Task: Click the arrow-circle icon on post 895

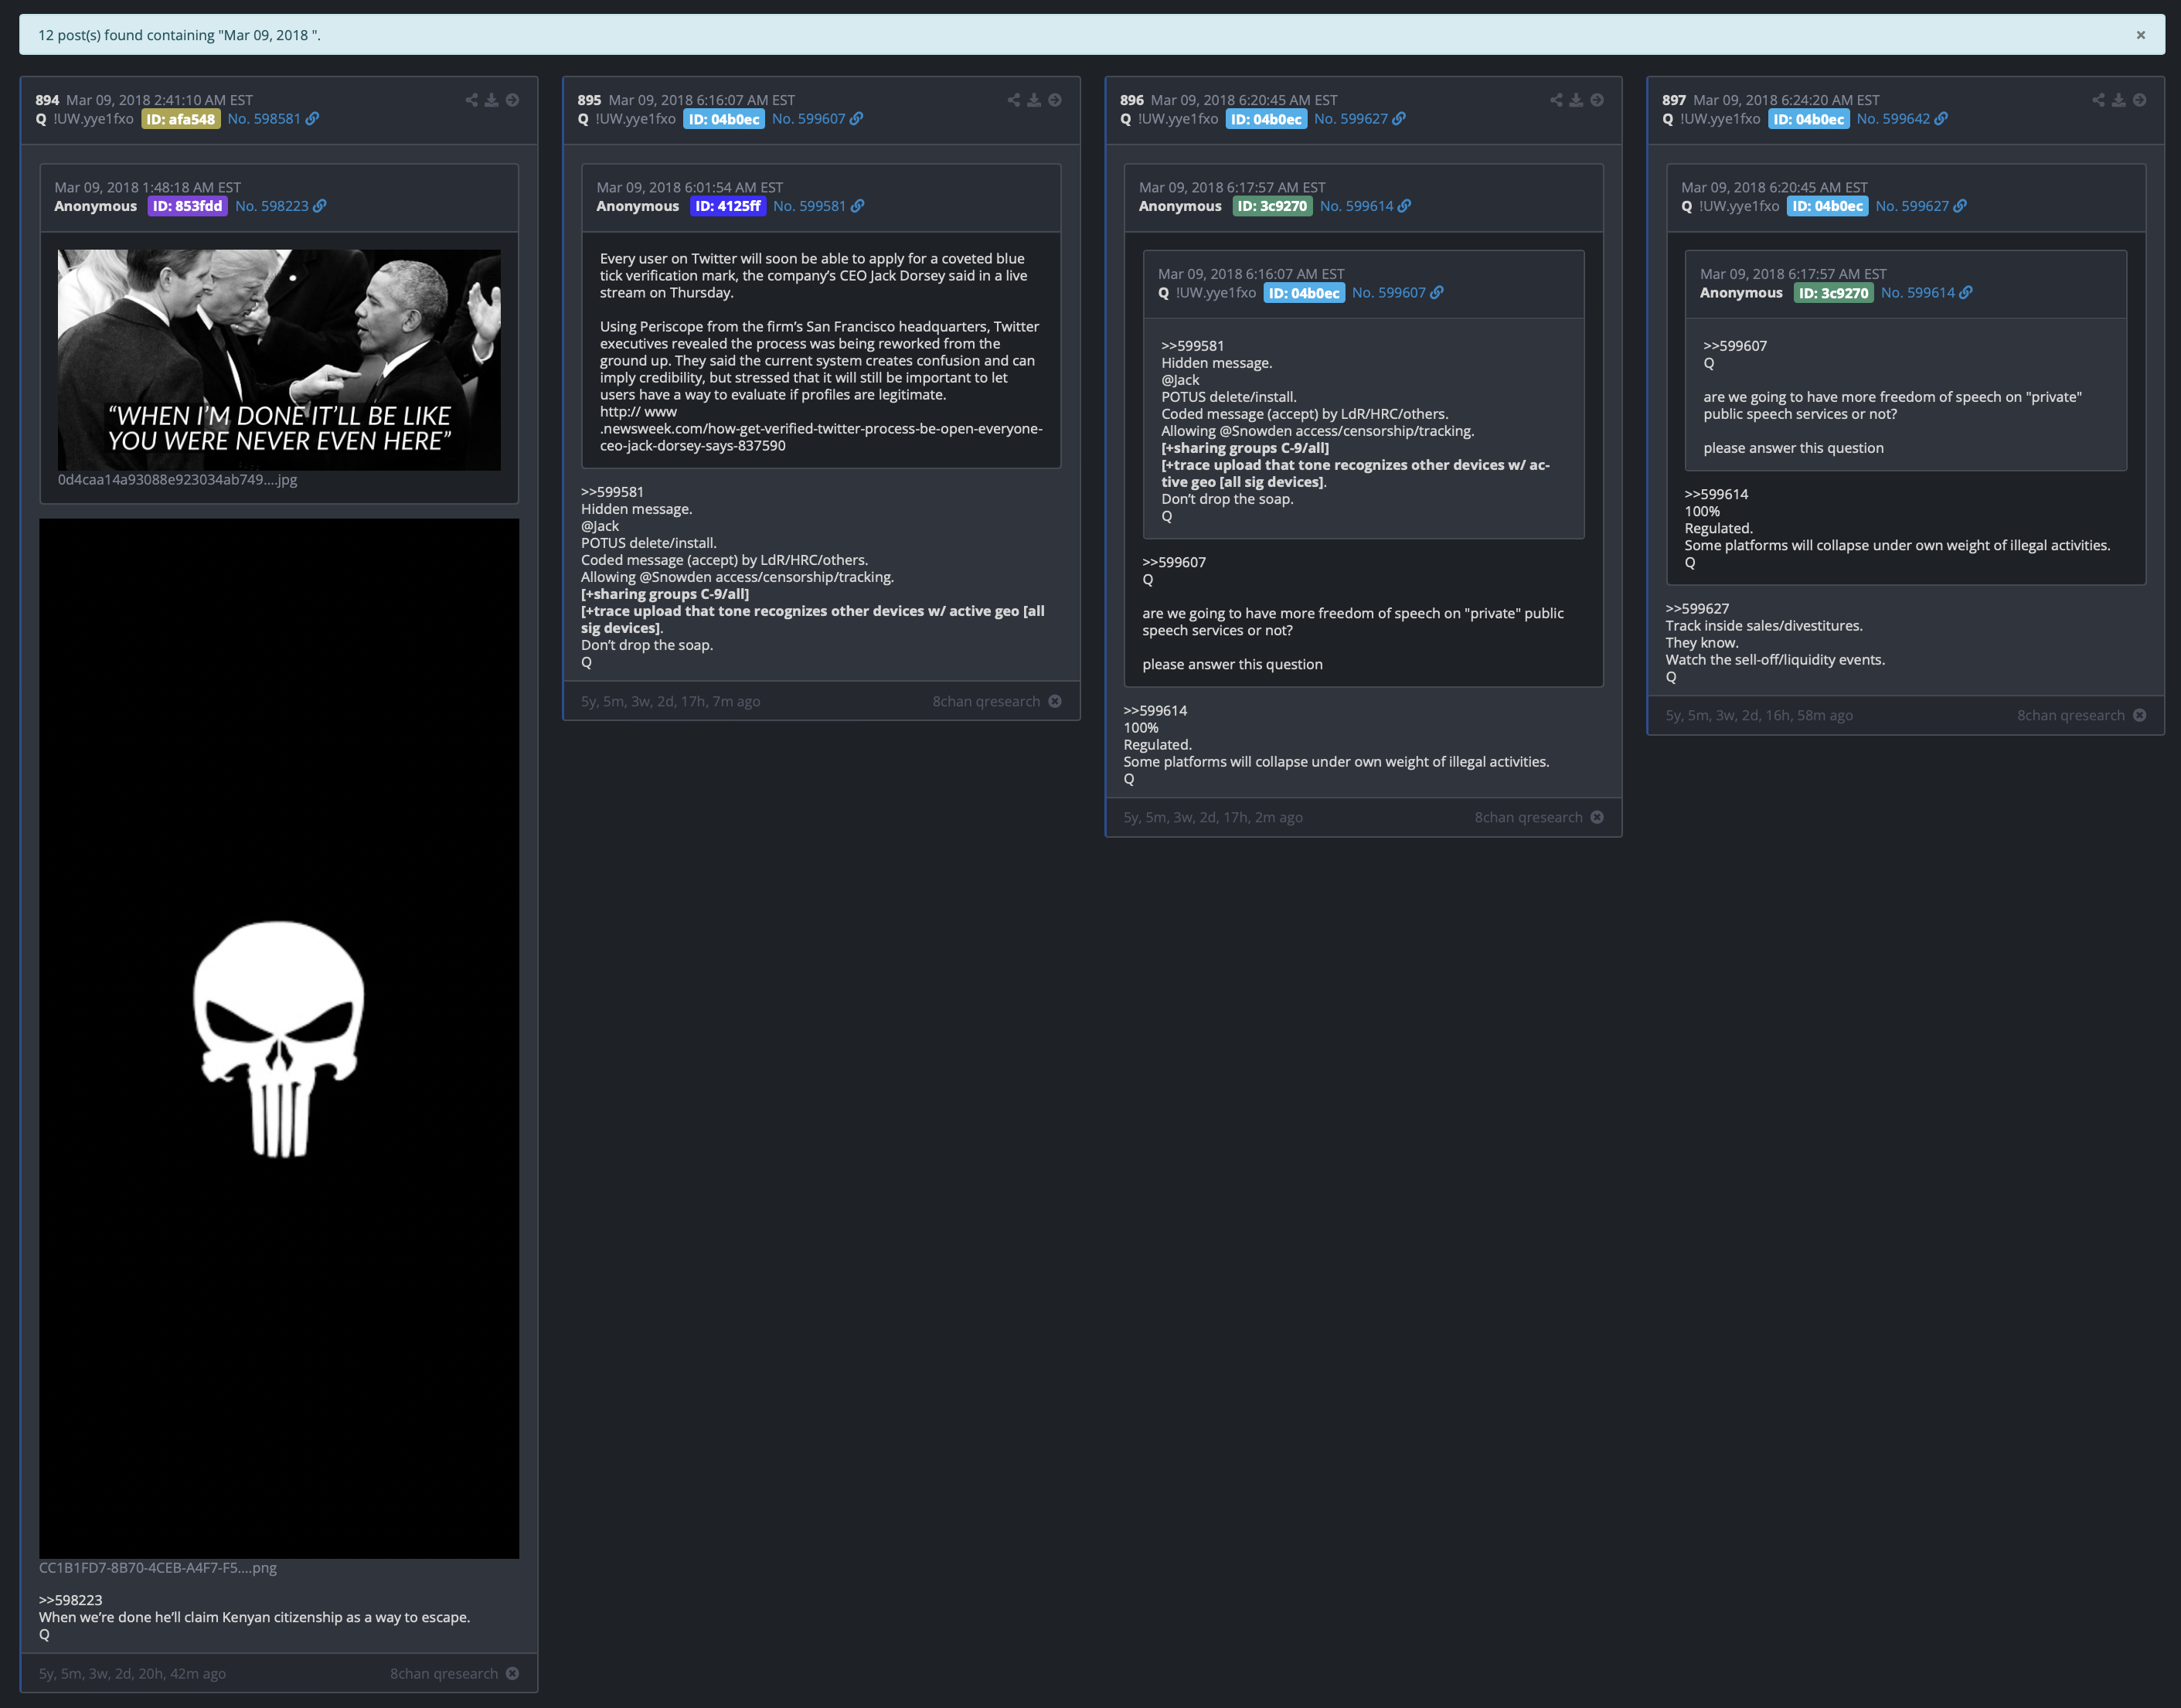Action: pyautogui.click(x=1055, y=100)
